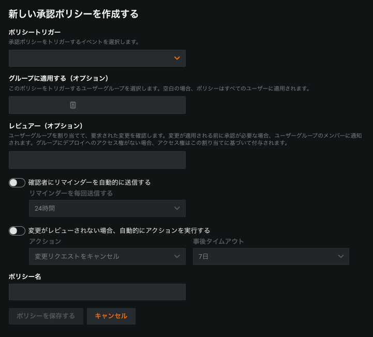
Task: Click the chevron arrow beside 24時間
Action: click(177, 209)
